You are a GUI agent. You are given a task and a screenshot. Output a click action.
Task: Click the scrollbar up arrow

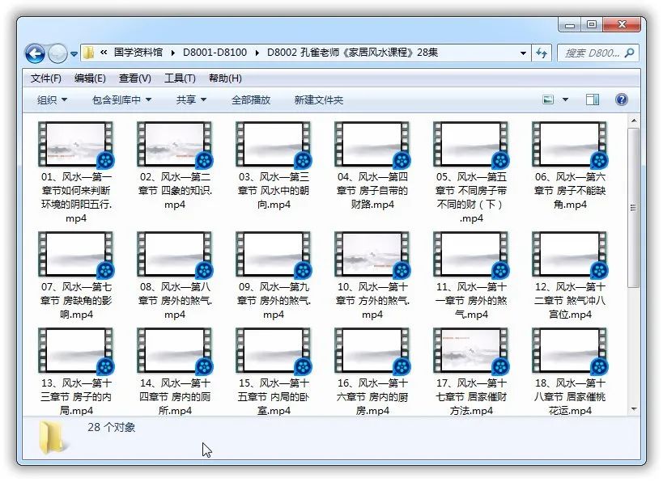[633, 121]
